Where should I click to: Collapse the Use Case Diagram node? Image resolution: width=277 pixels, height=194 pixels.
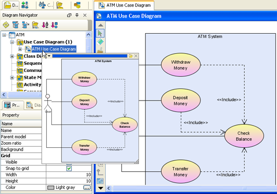point(12,42)
